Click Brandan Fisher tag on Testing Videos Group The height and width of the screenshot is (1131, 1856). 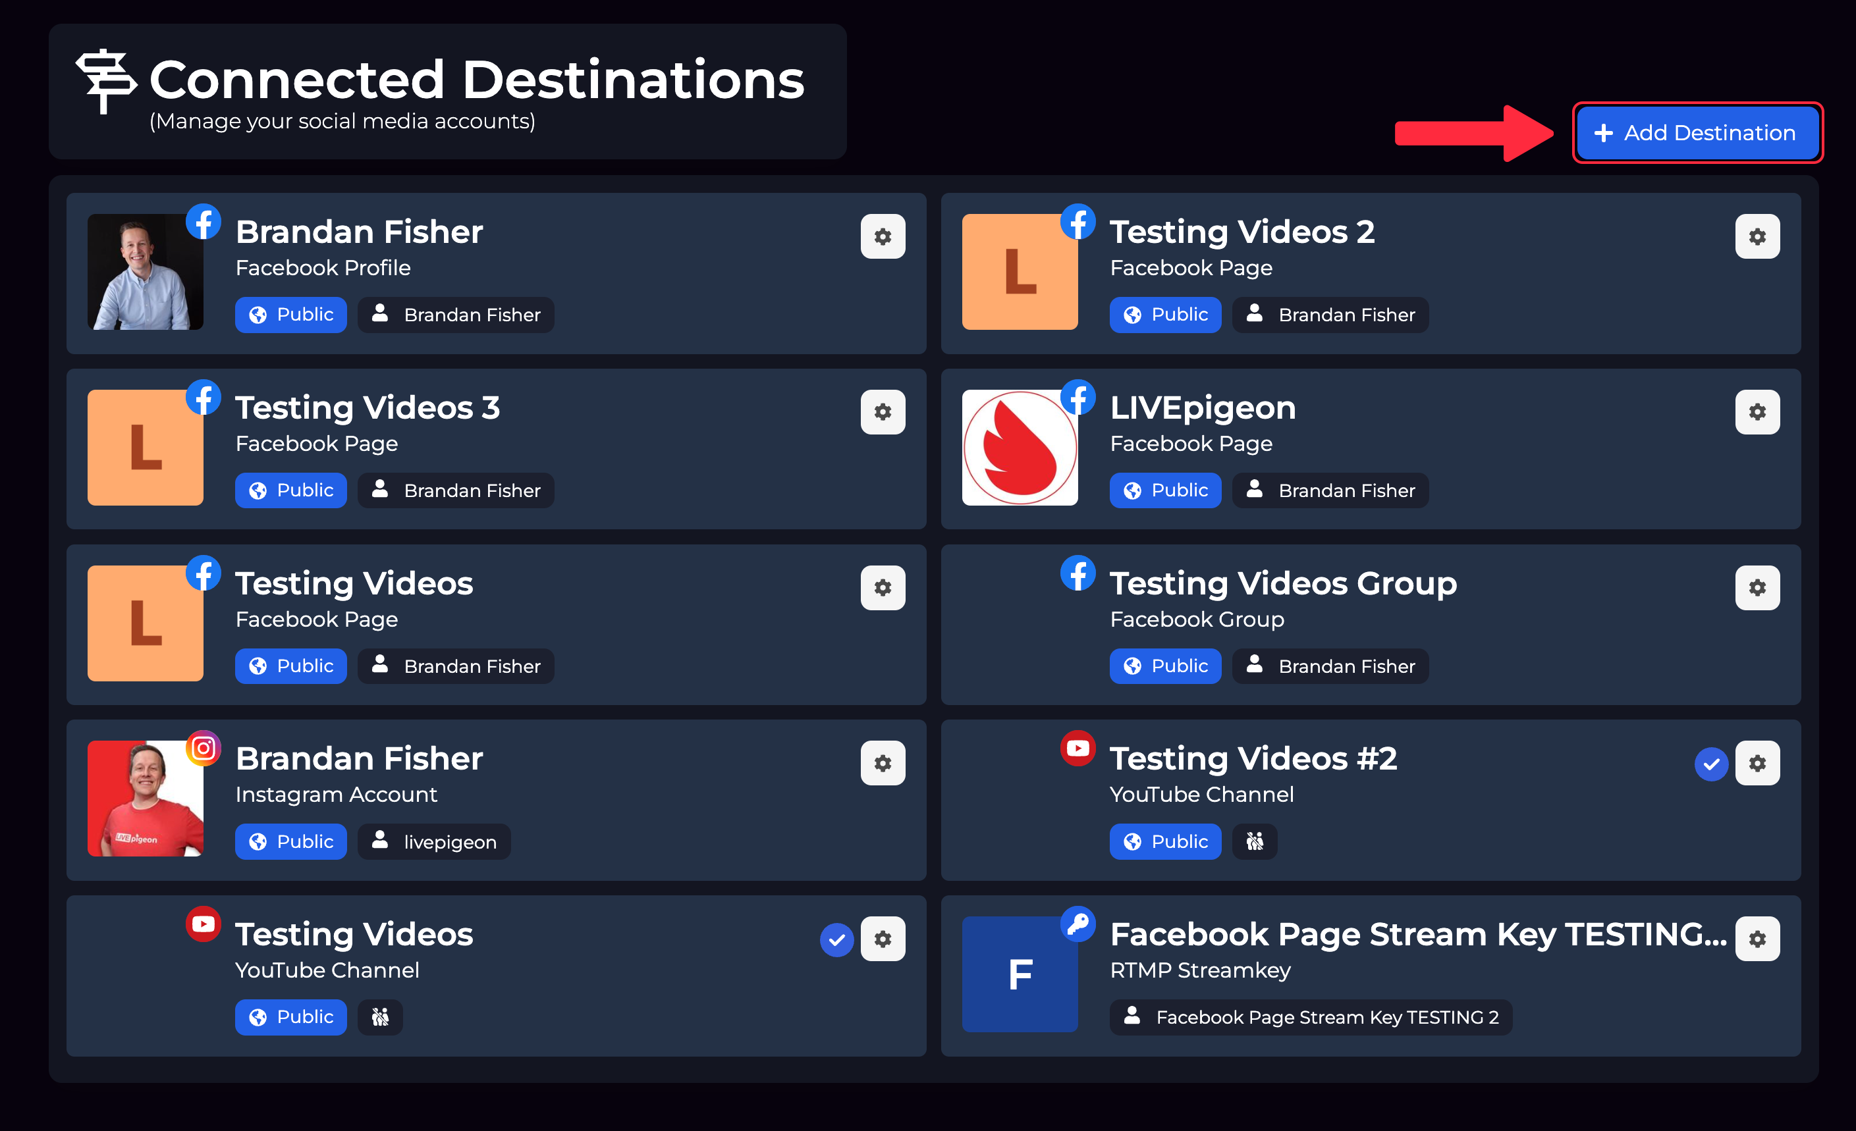tap(1330, 666)
